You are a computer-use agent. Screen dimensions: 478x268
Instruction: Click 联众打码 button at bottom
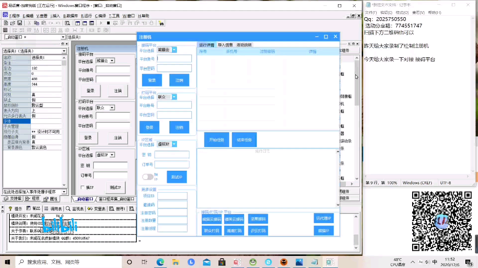tap(211, 231)
